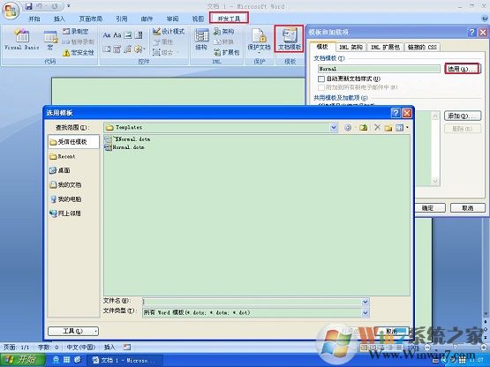Click Cancel (取消) in Apply Template dialog
The height and width of the screenshot is (367, 490).
click(391, 331)
